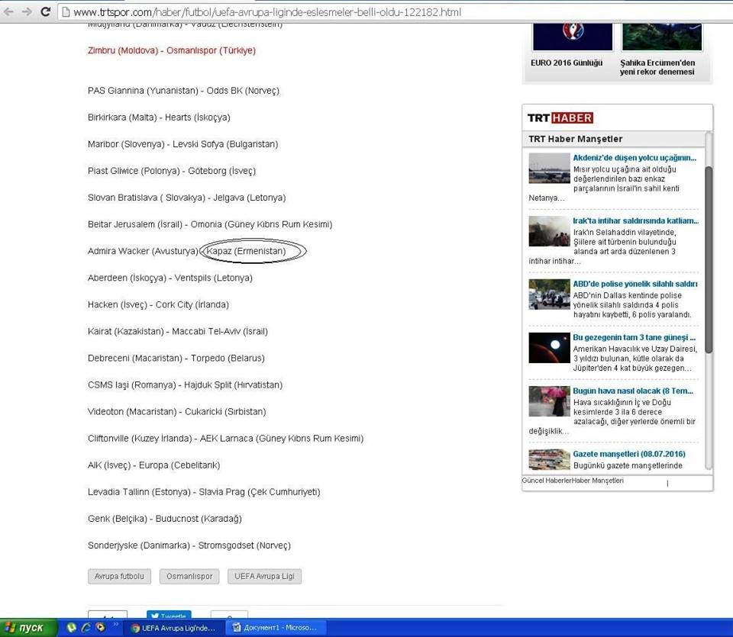Click Videoton (Macaristan) - Cukaricki (Sırbistan) line

click(x=176, y=411)
